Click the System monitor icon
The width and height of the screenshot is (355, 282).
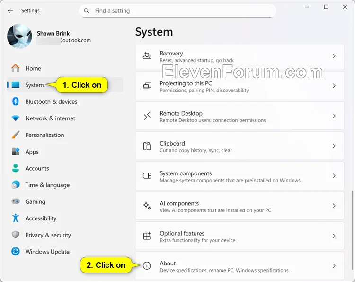pyautogui.click(x=16, y=85)
